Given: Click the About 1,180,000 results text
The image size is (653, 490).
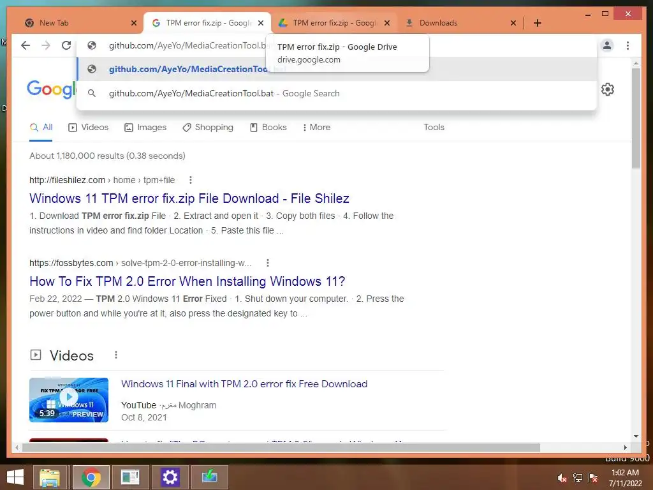Looking at the screenshot, I should pos(107,156).
